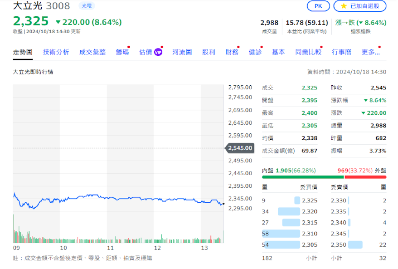Viewport: 398px width, 269px height.
Task: Click the bid price 2,310
Action: point(310,234)
